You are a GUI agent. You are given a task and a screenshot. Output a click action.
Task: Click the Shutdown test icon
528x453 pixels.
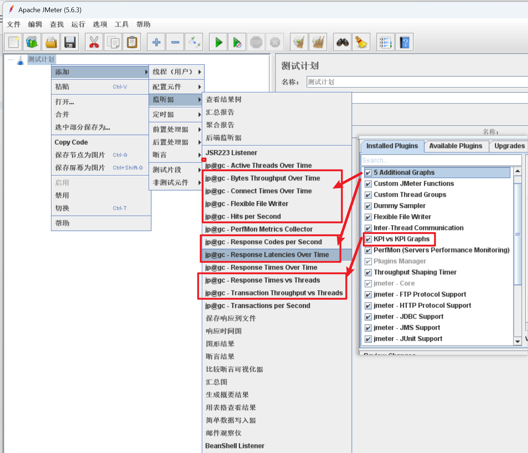(x=275, y=42)
